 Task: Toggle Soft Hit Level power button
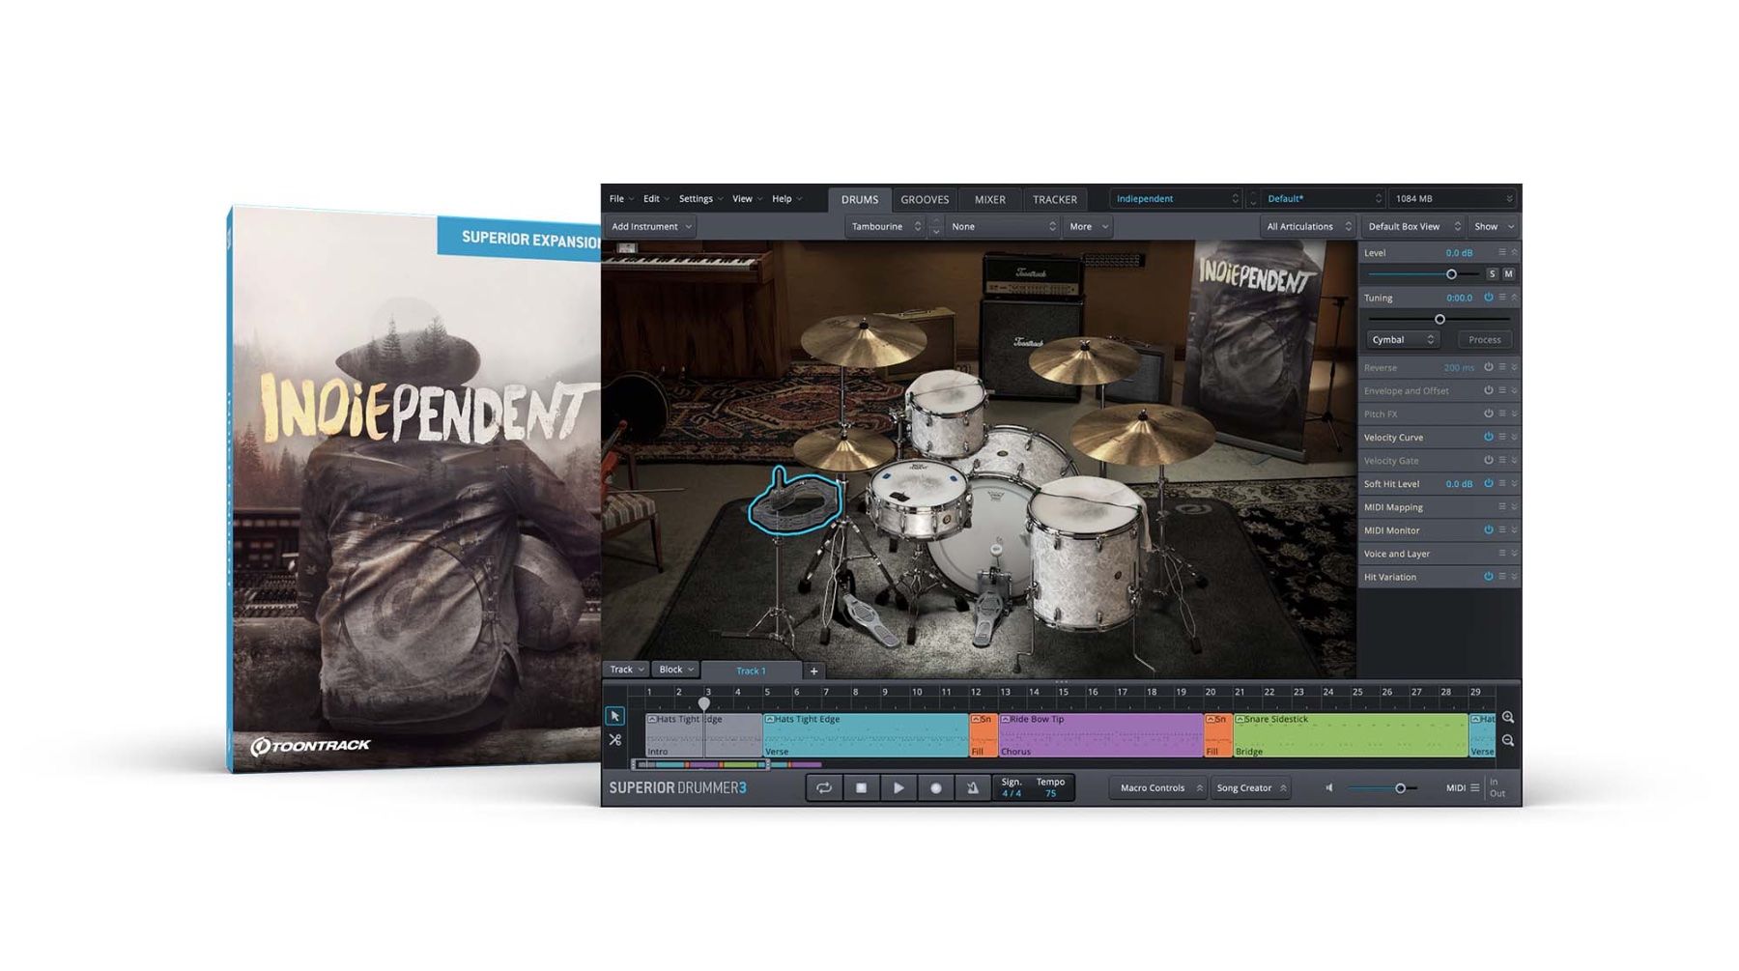point(1488,483)
